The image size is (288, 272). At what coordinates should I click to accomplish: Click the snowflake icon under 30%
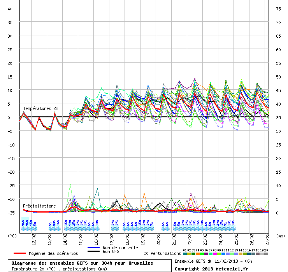[54, 229]
